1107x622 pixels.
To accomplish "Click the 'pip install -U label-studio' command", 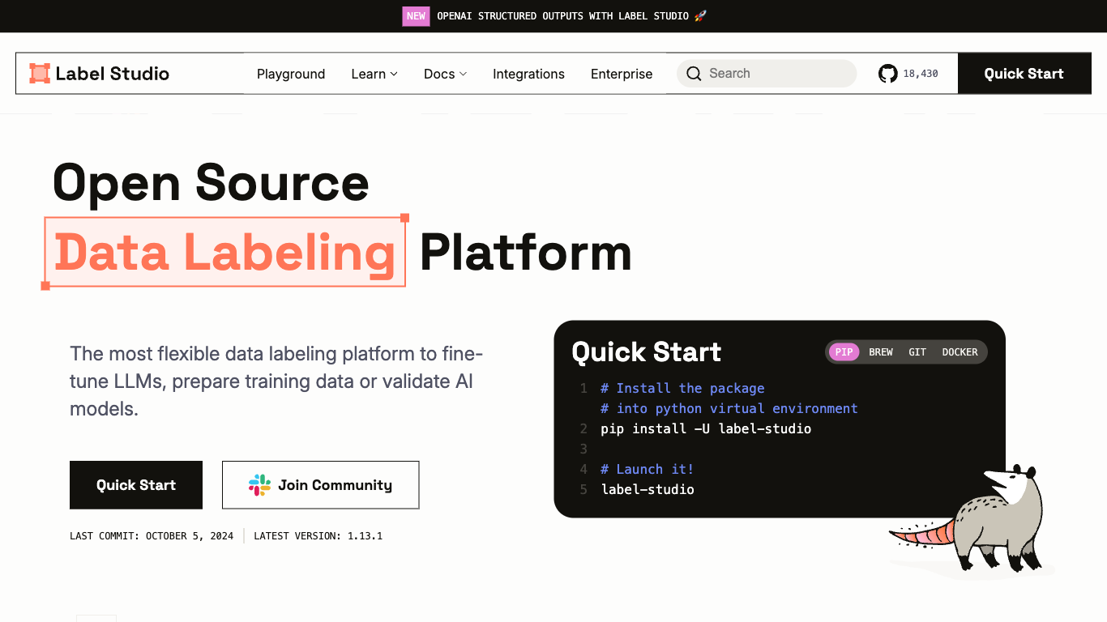I will click(x=706, y=428).
